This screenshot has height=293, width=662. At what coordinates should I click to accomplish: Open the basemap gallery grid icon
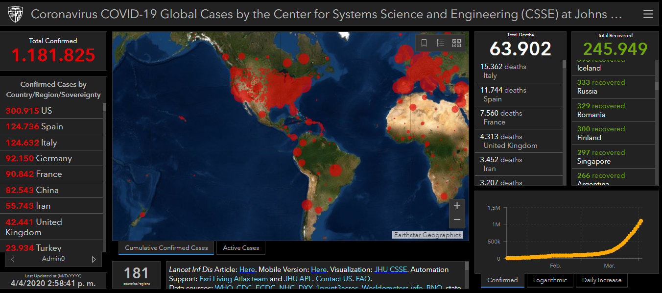click(456, 43)
